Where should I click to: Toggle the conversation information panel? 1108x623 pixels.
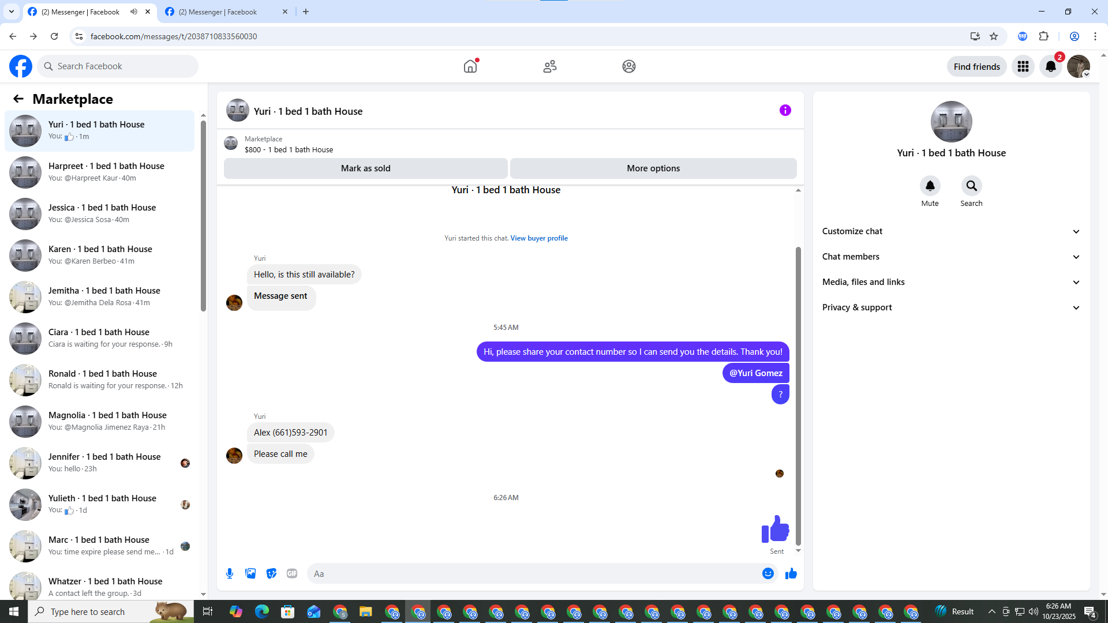[785, 110]
